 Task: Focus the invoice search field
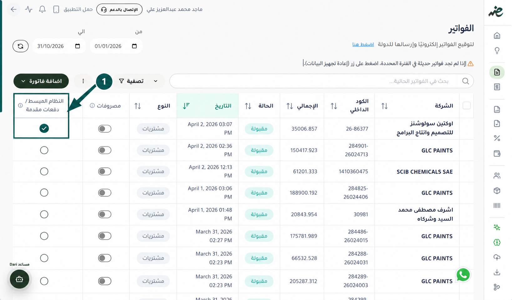tap(322, 81)
